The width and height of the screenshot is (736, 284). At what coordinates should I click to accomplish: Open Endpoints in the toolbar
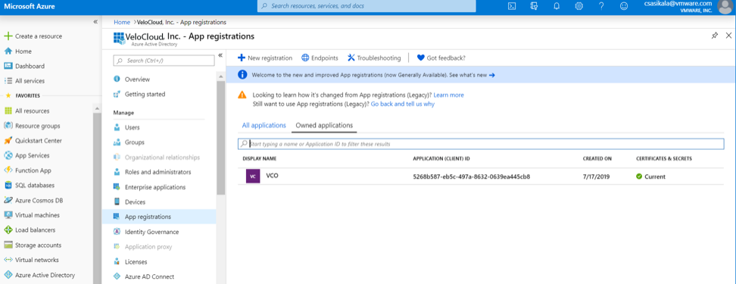click(x=320, y=58)
